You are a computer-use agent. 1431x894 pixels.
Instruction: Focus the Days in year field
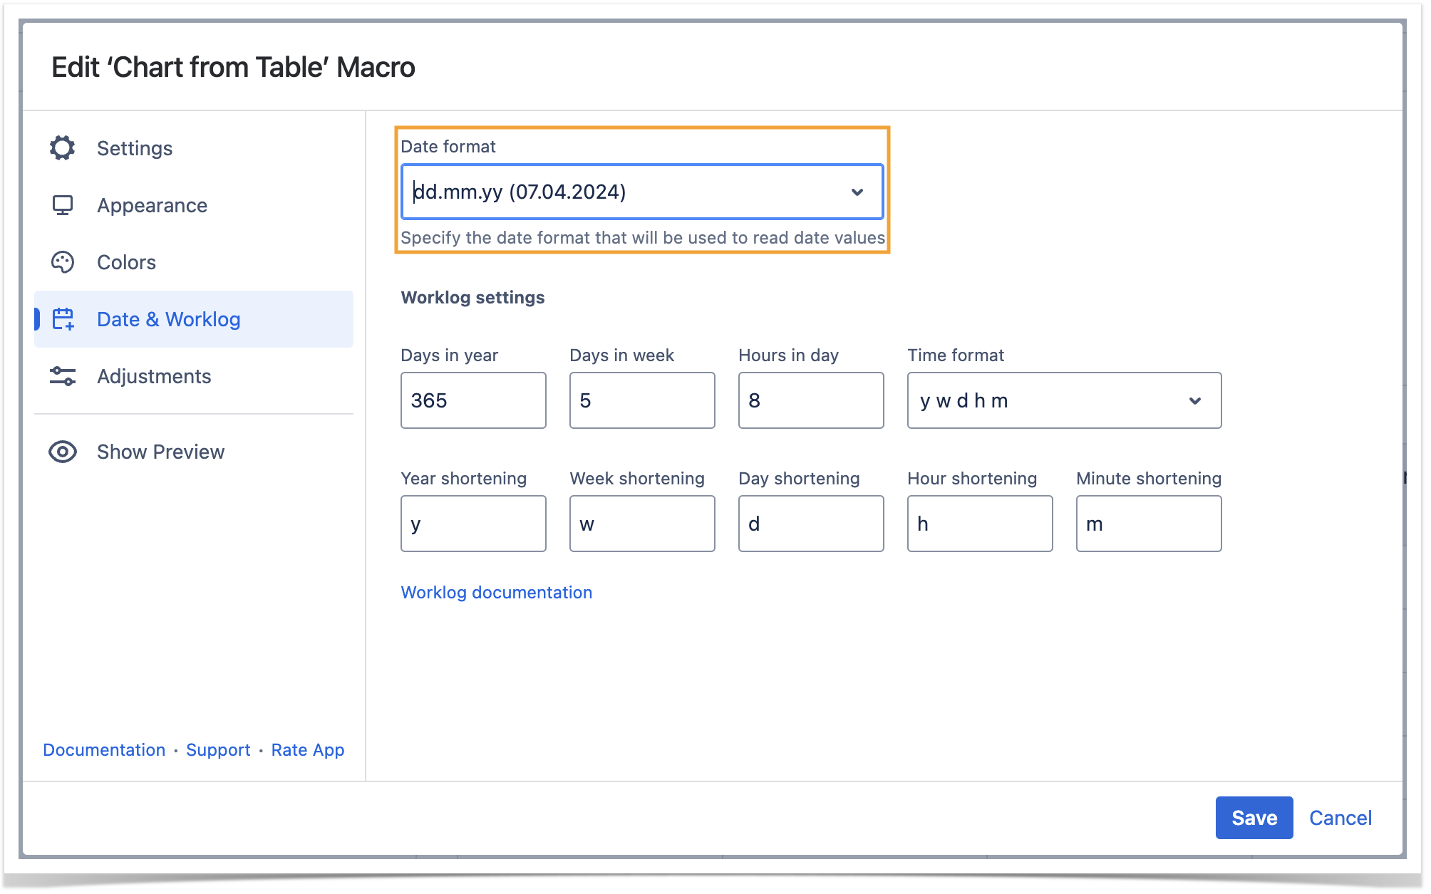point(473,400)
